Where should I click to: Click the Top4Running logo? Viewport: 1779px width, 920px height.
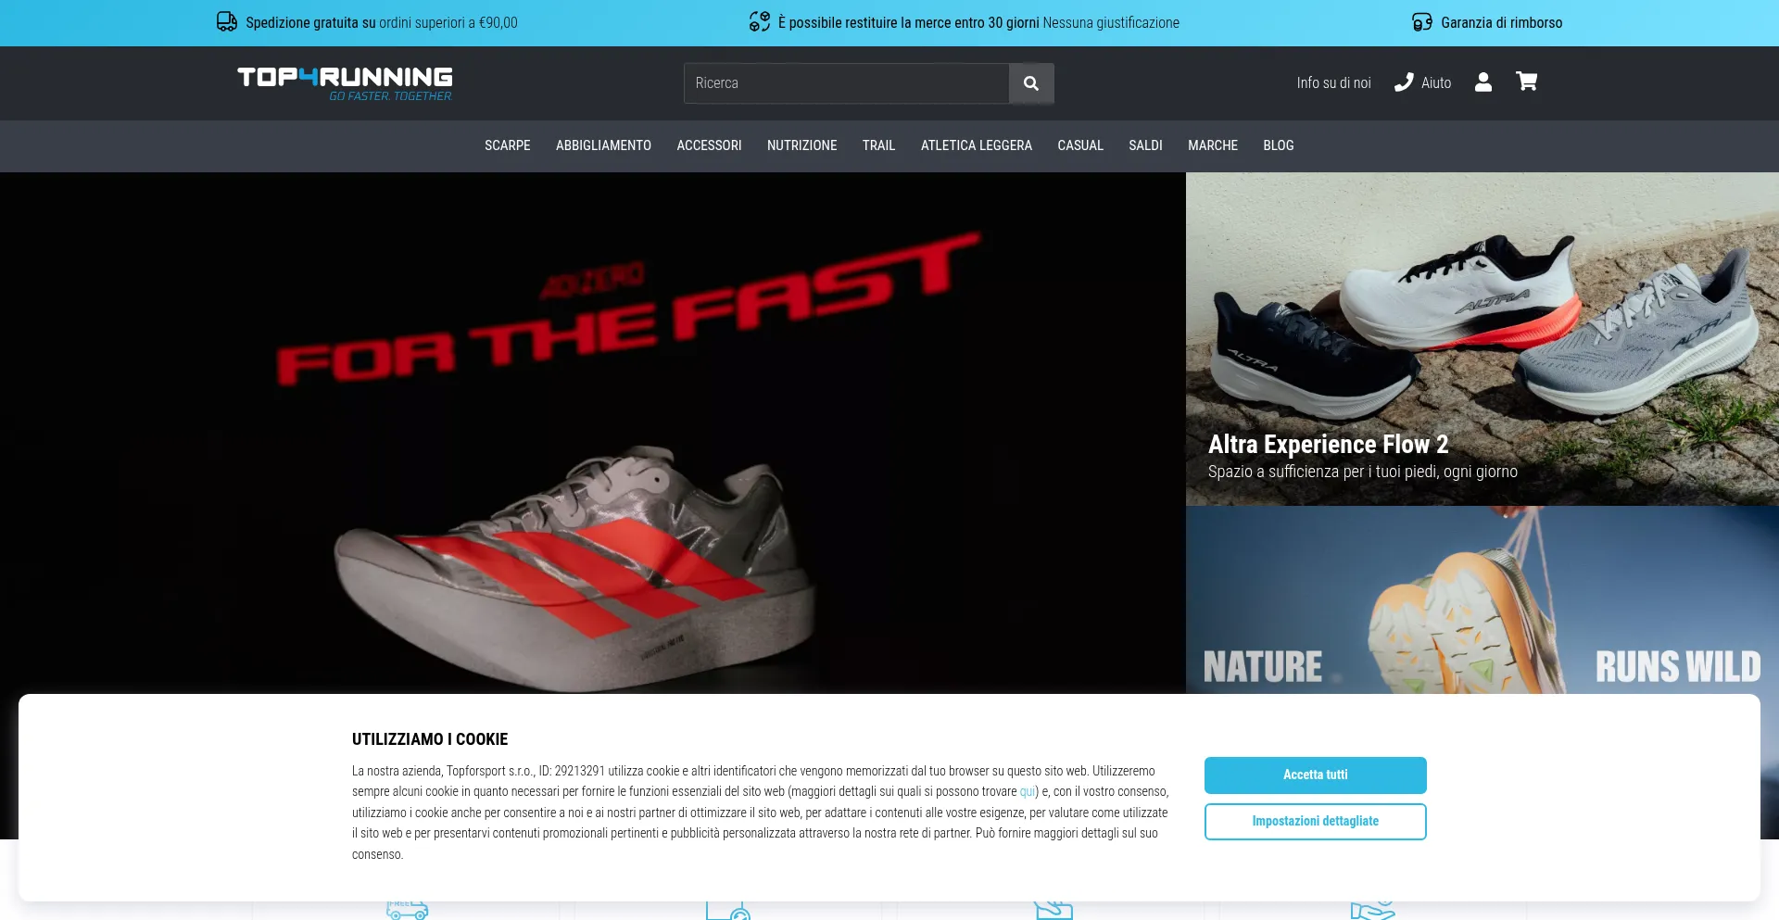click(x=345, y=82)
